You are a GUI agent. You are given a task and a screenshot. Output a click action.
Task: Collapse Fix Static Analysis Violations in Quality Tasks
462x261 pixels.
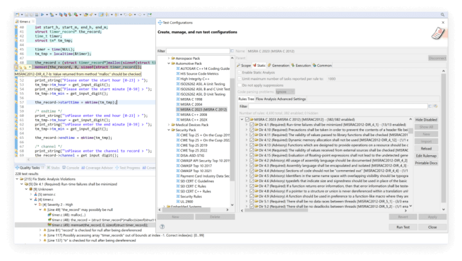17,179
